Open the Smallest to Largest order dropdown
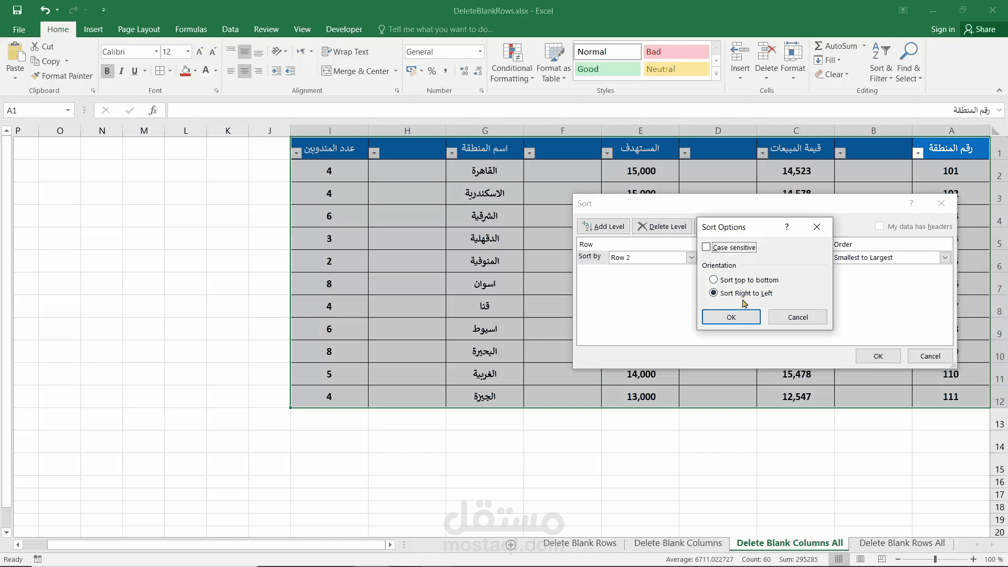The width and height of the screenshot is (1008, 567). tap(944, 258)
